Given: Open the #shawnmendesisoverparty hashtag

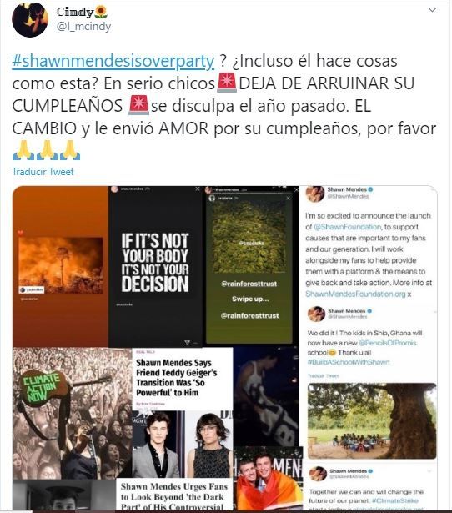Looking at the screenshot, I should click(x=113, y=61).
